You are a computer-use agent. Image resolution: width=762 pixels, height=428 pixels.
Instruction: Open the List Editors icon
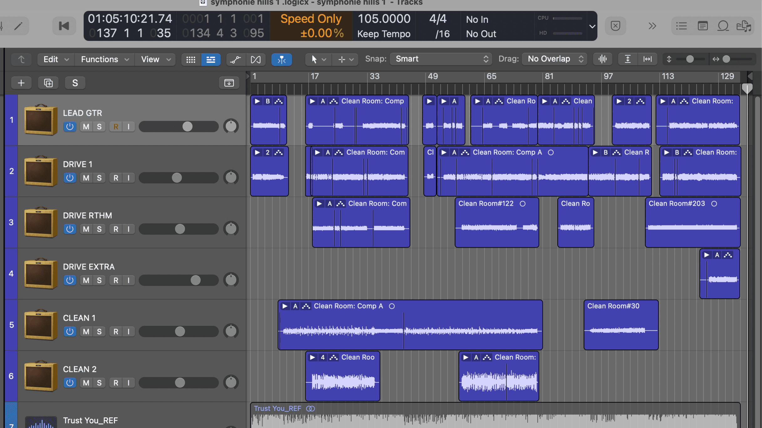pyautogui.click(x=681, y=26)
